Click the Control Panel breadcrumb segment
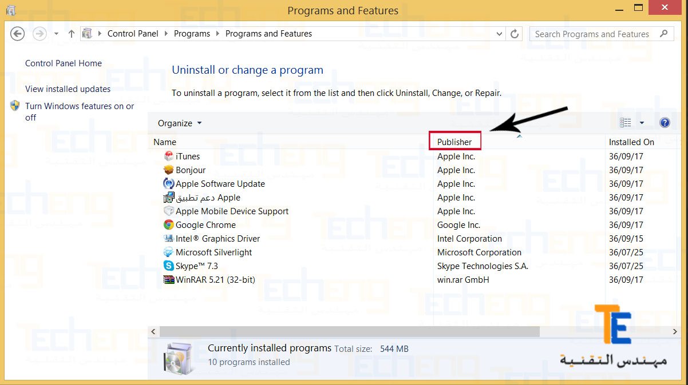 point(133,34)
